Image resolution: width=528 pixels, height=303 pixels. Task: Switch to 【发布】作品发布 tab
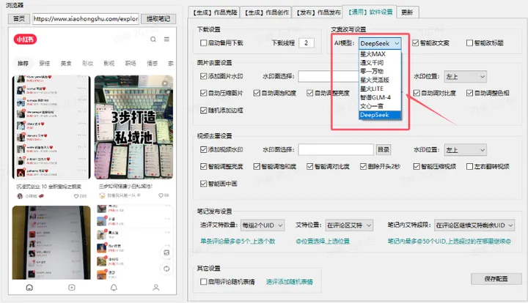coord(318,12)
